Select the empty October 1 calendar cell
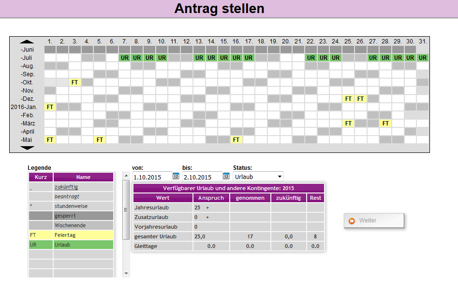Image resolution: width=458 pixels, height=289 pixels. tap(50, 83)
